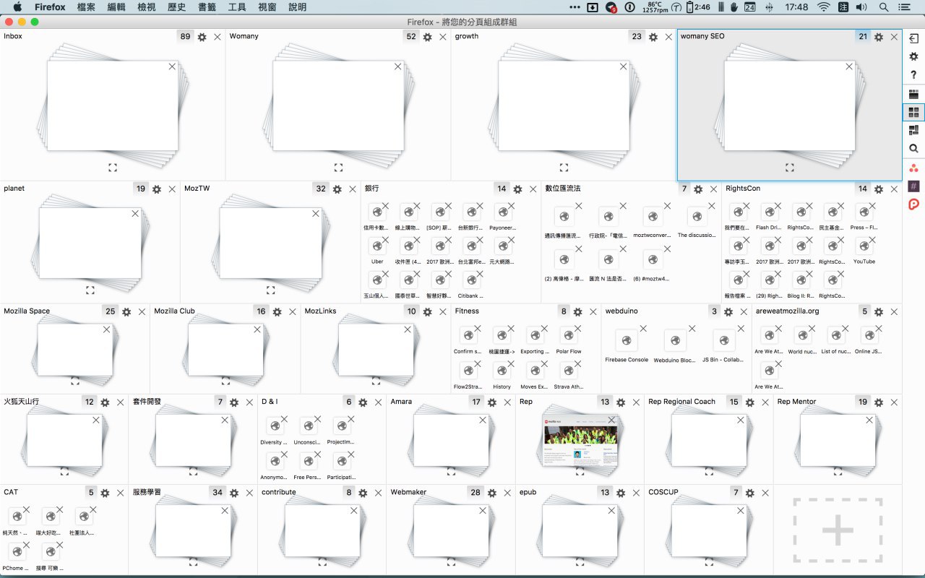
Task: Open the 歷史 menu in menu bar
Action: [176, 7]
